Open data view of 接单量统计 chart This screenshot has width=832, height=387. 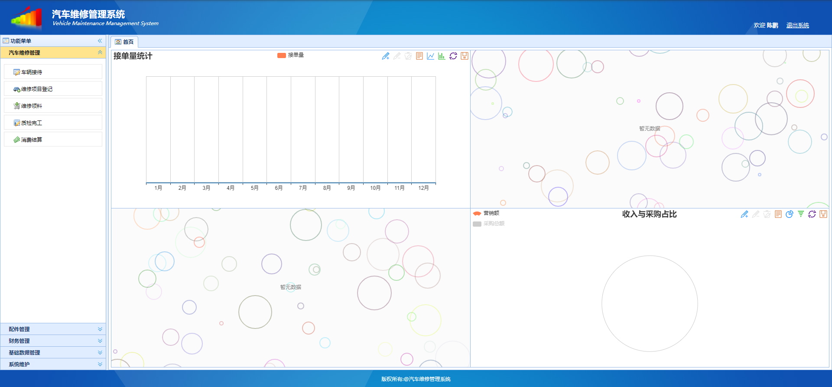coord(419,56)
